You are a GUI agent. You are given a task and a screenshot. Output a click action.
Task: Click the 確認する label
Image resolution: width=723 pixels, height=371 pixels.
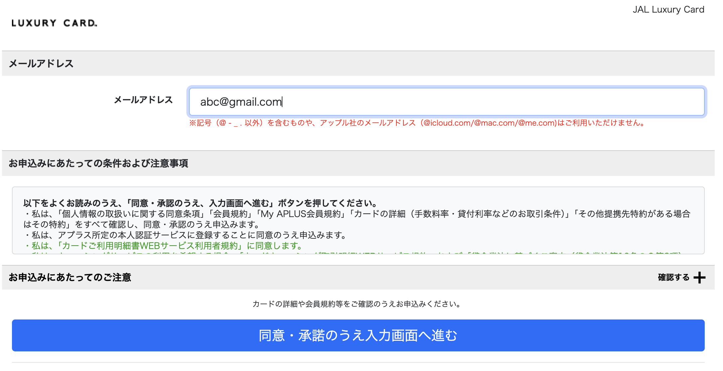pyautogui.click(x=673, y=277)
